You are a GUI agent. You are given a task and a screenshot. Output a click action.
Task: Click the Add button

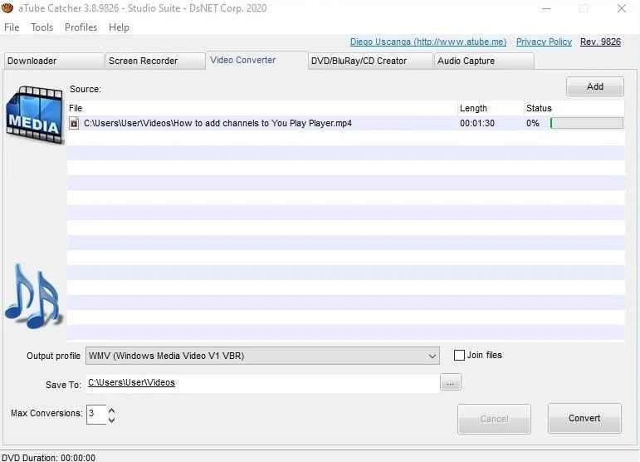pyautogui.click(x=594, y=86)
